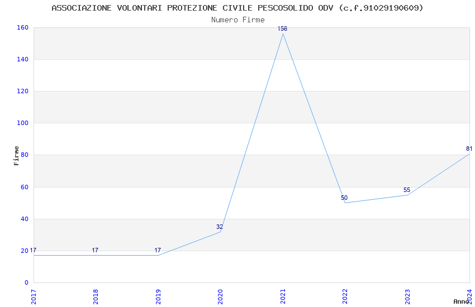Click the x-axis year label 2019

[158, 297]
